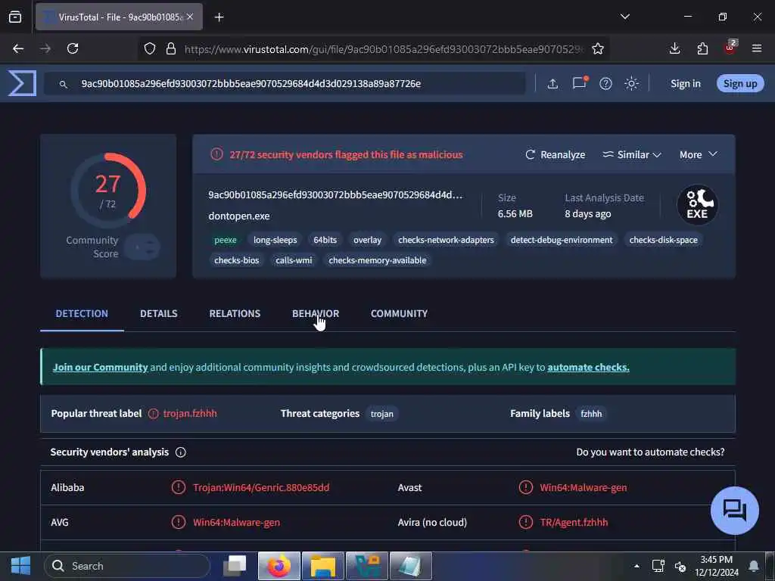Screen dimensions: 775x581
Task: Open the help question mark icon
Action: pyautogui.click(x=605, y=83)
